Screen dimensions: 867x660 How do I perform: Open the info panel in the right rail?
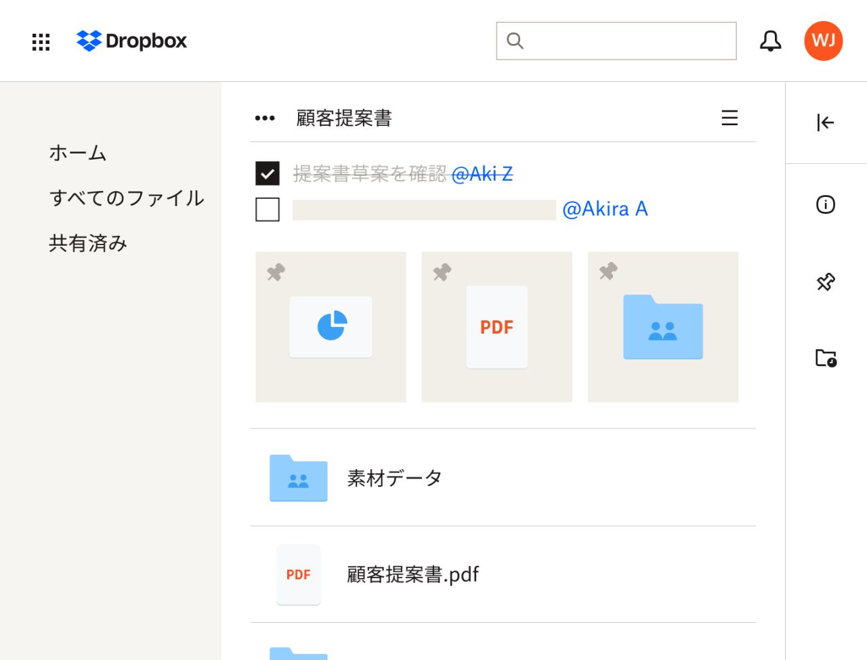click(824, 204)
